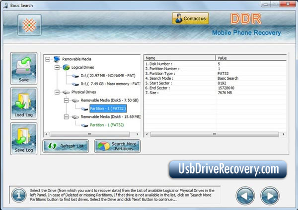This screenshot has height=210, width=298.
Task: Click the value '7676 MB' in details
Action: coord(224,93)
